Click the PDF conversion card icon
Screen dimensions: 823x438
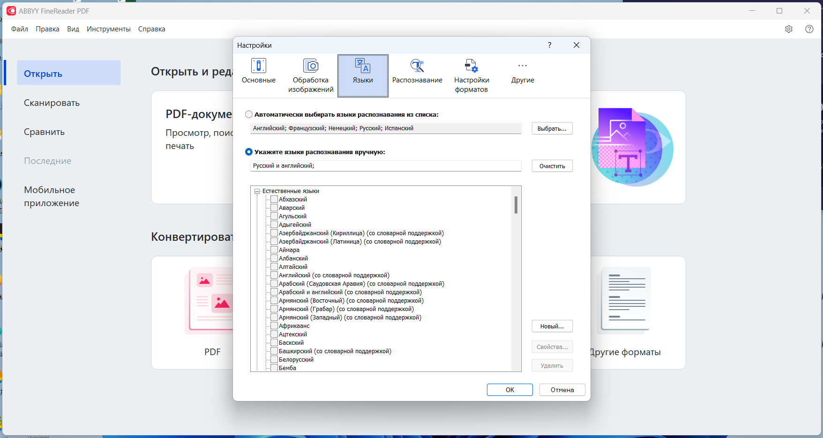click(x=209, y=300)
